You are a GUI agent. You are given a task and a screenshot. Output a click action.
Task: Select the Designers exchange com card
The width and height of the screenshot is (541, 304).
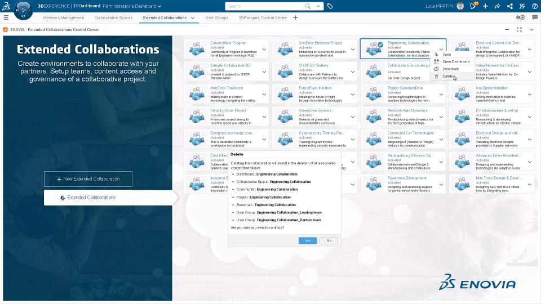coord(227,139)
